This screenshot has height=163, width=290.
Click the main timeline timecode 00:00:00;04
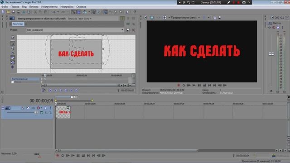41,101
